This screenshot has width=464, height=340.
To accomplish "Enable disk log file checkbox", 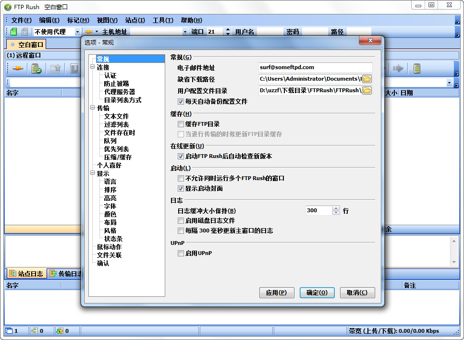I will (x=181, y=220).
